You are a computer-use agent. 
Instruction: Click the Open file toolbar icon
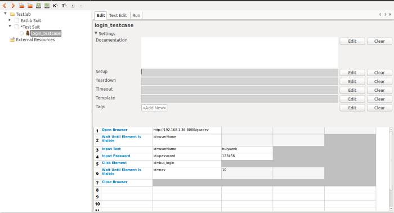click(21, 6)
